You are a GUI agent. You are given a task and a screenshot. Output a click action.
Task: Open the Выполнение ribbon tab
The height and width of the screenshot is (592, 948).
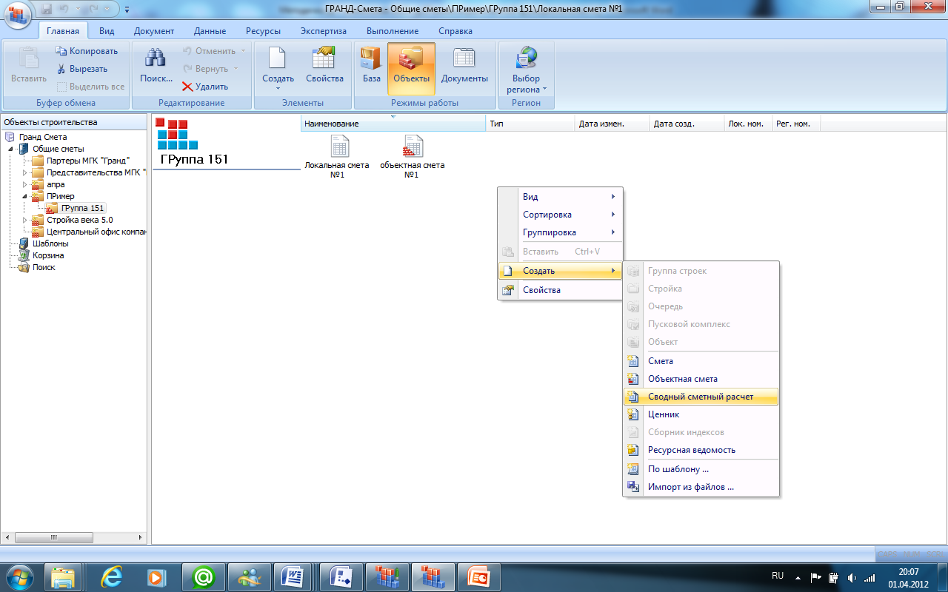[393, 31]
